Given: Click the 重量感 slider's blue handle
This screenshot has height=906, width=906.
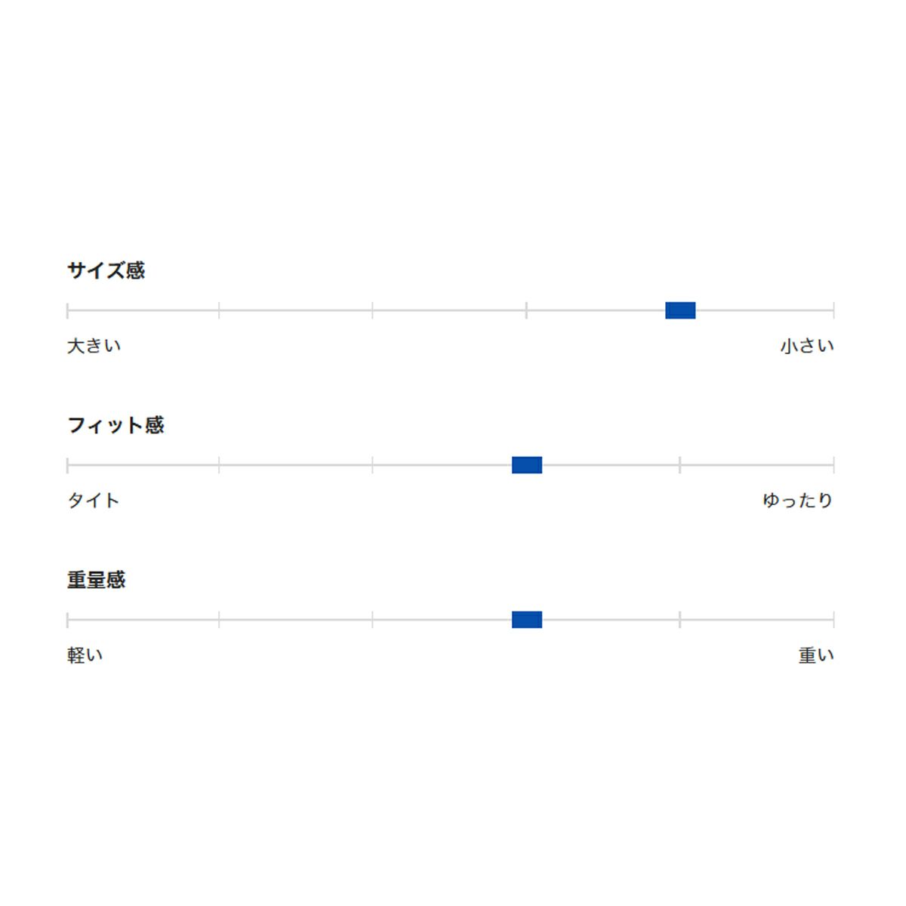Looking at the screenshot, I should 527,620.
